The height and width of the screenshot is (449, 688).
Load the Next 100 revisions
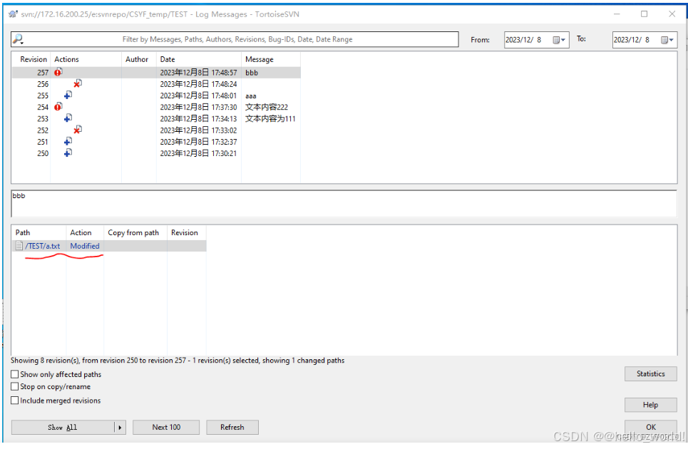(x=166, y=427)
